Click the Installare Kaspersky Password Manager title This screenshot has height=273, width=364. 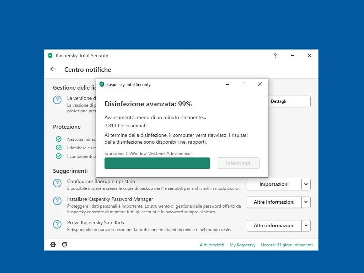click(x=110, y=199)
